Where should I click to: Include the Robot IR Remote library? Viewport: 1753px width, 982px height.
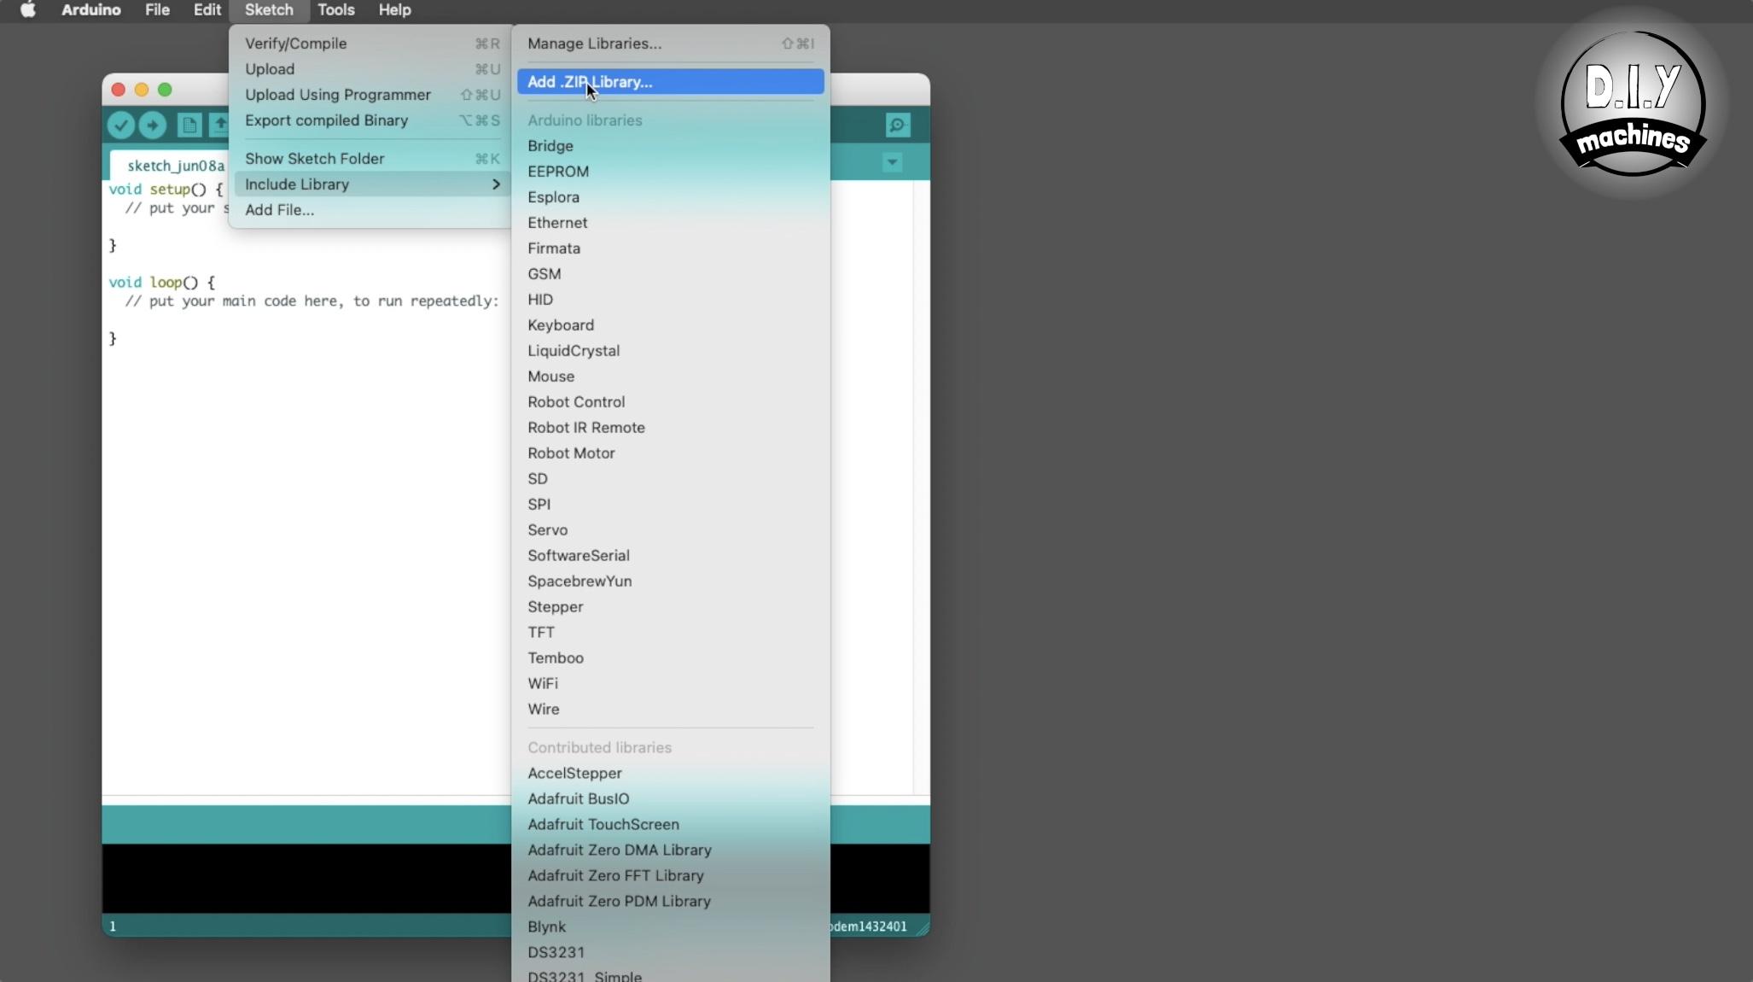point(670,428)
